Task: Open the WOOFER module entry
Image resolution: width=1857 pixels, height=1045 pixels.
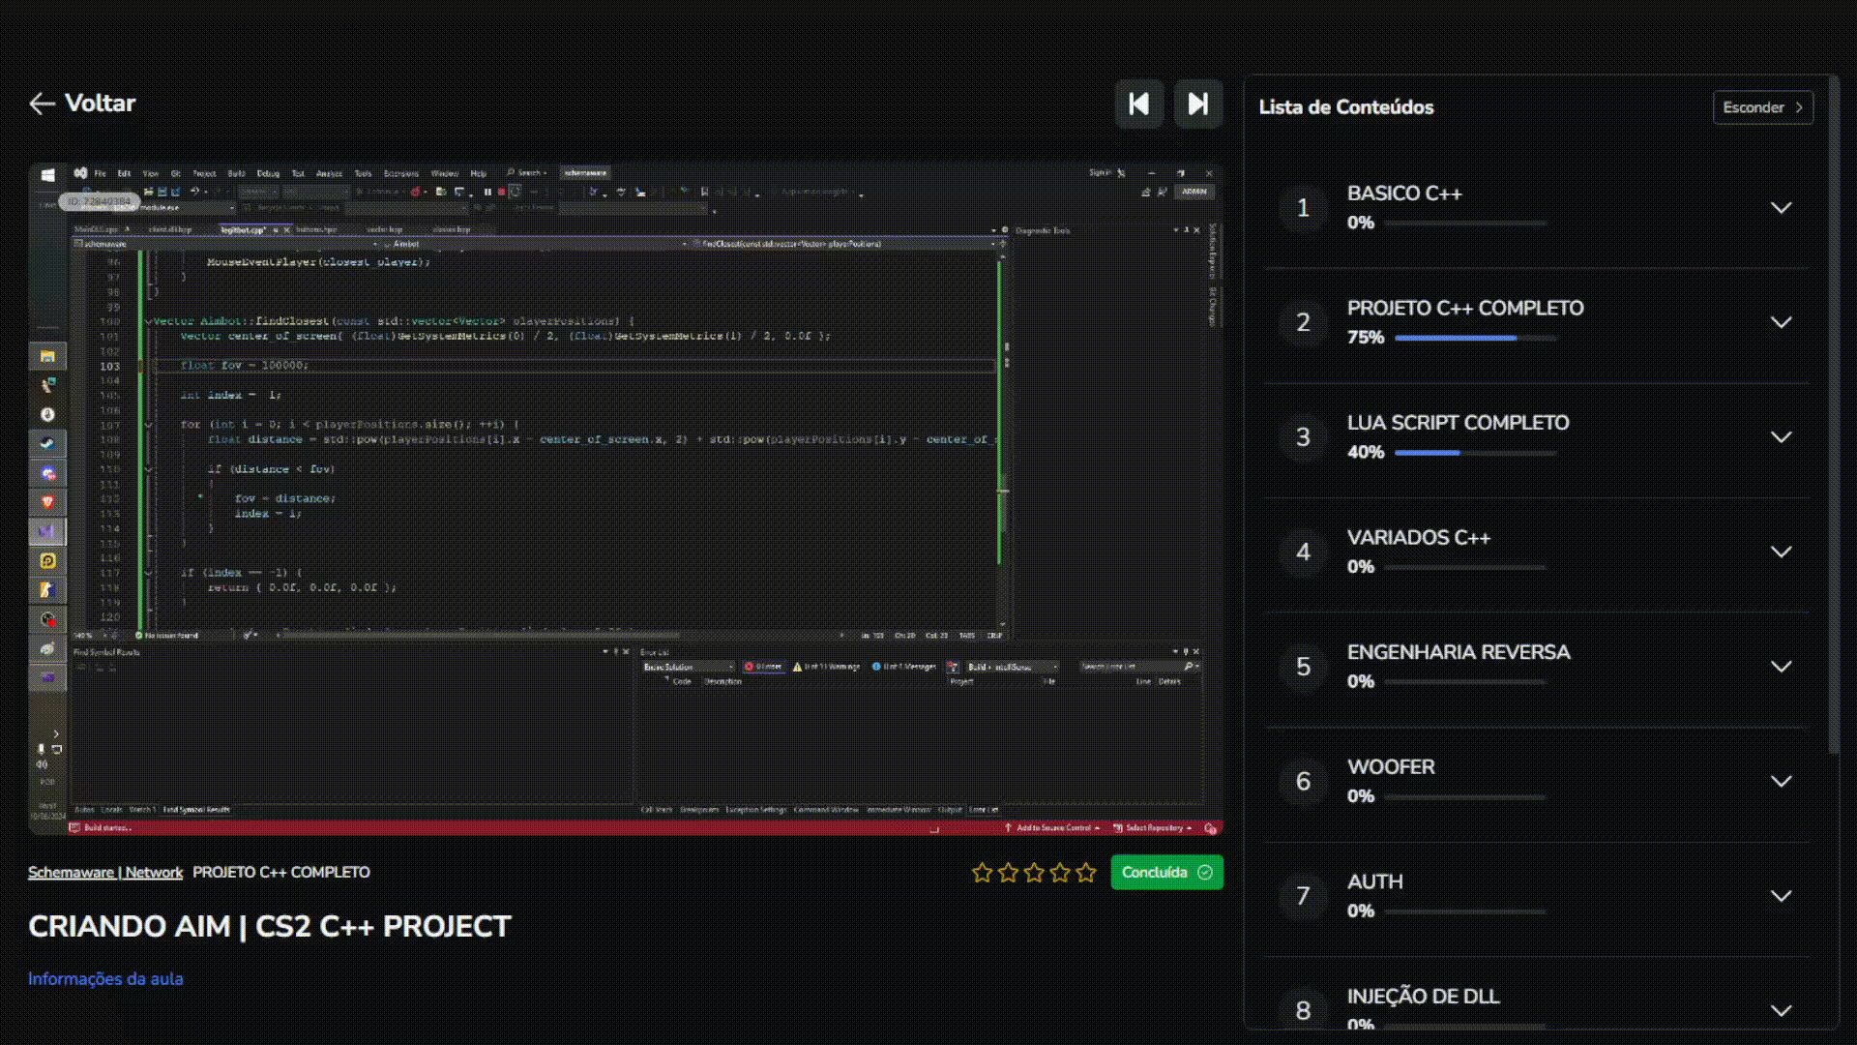Action: tap(1391, 767)
